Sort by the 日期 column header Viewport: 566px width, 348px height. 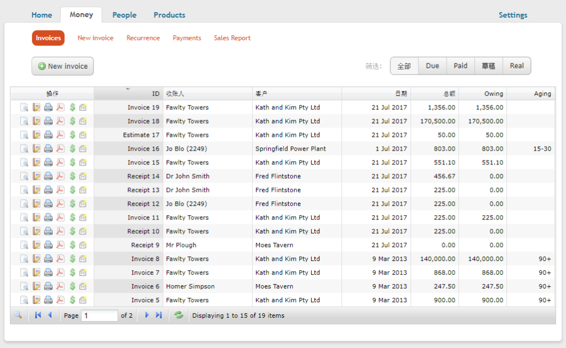point(376,94)
